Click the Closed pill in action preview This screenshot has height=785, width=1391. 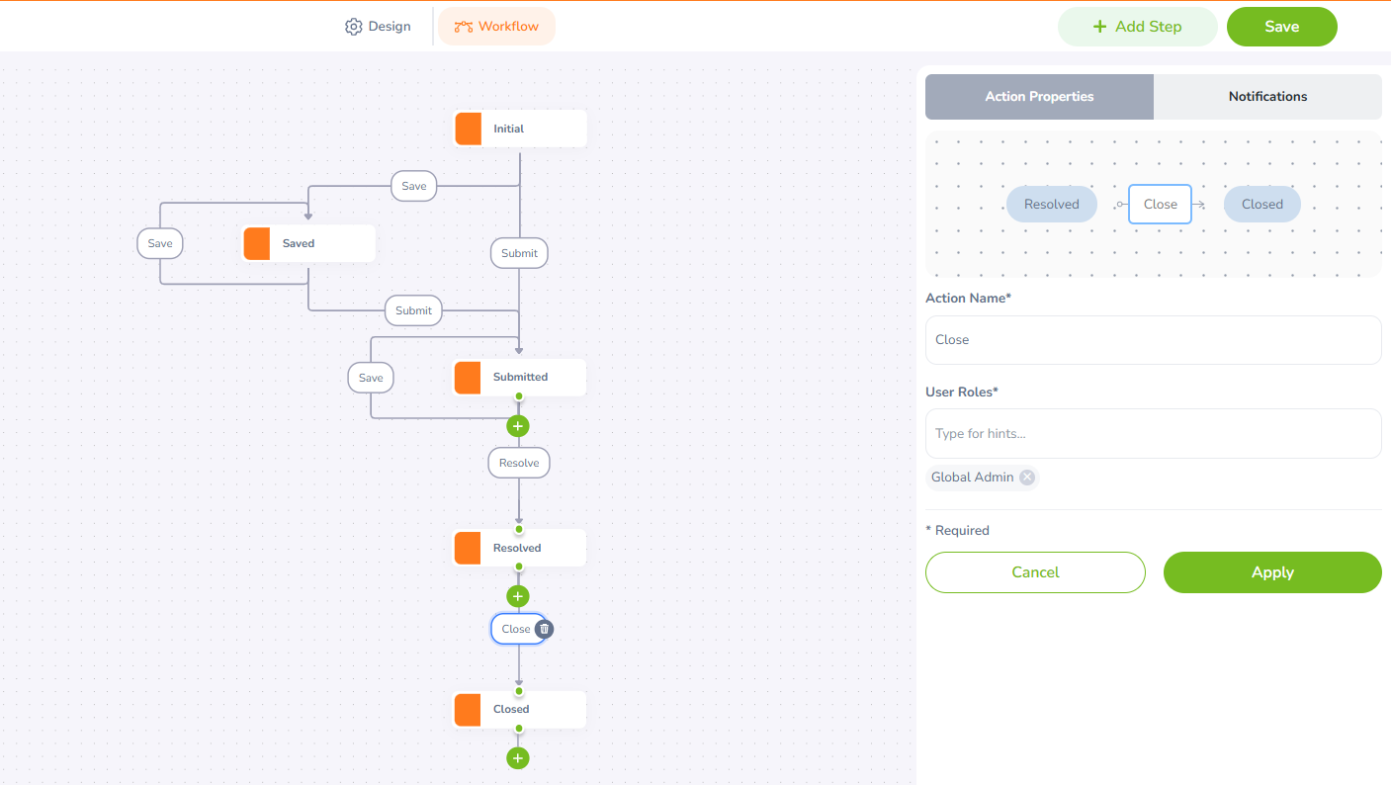coord(1262,205)
